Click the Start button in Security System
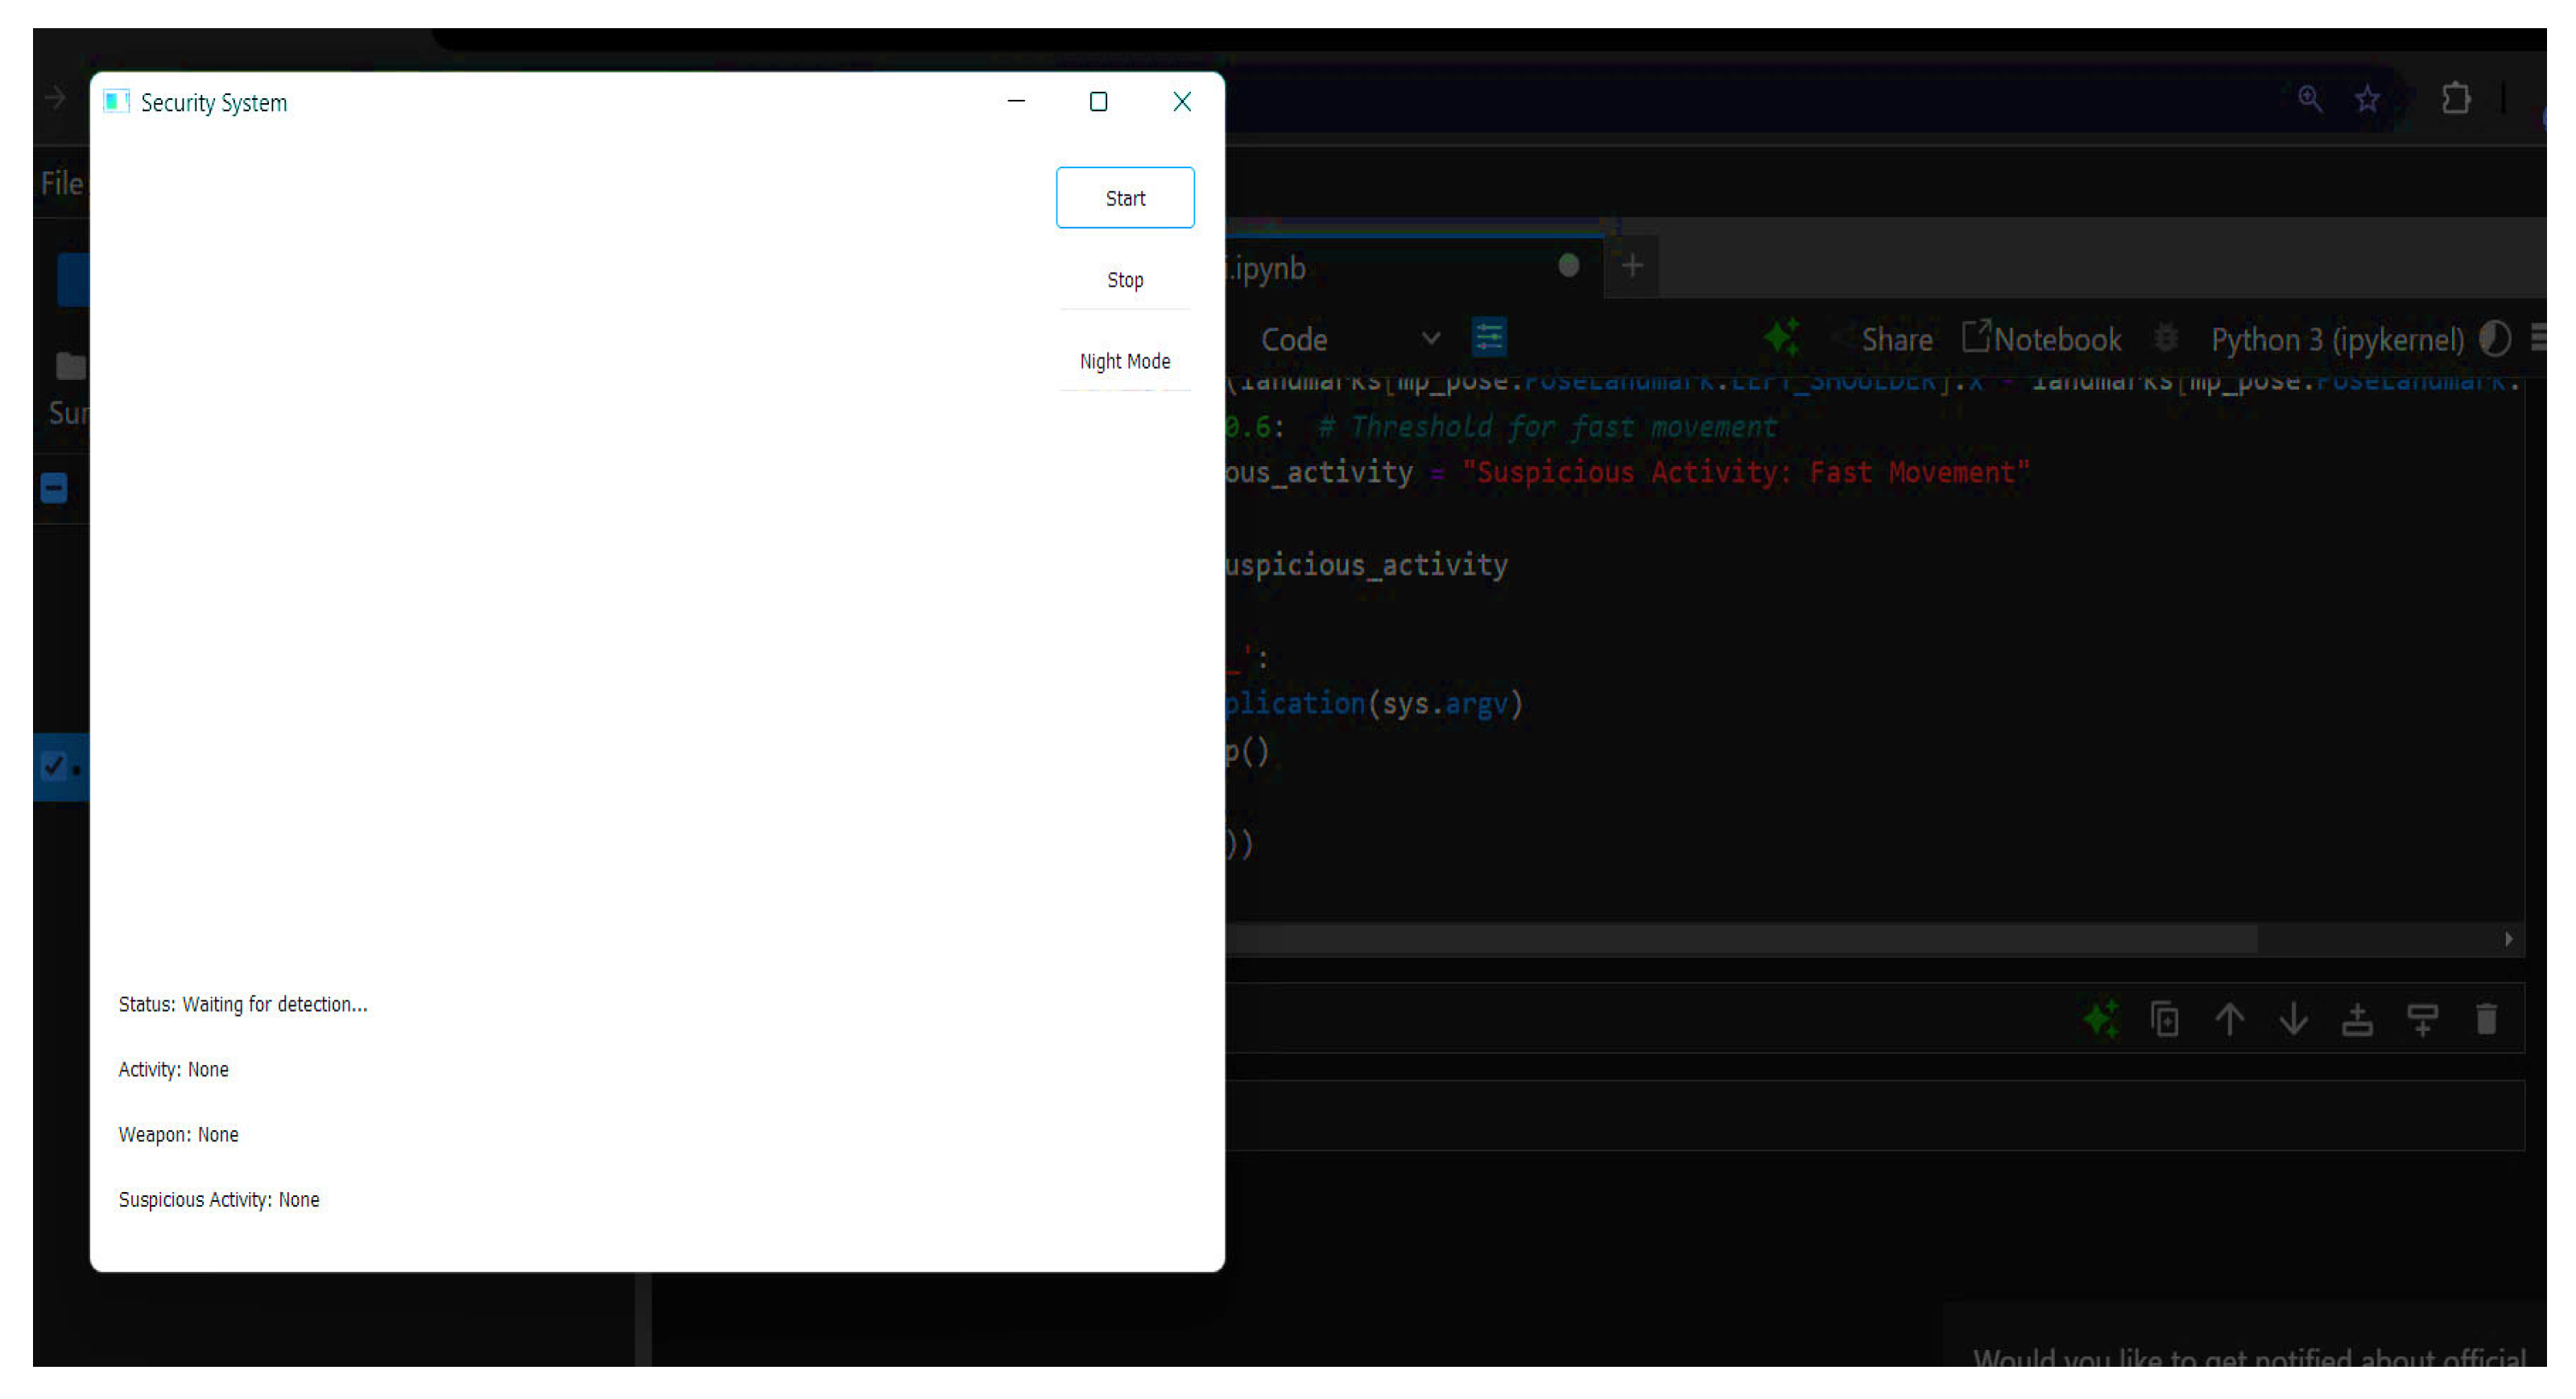Screen dimensions: 2576x1399 tap(1125, 198)
